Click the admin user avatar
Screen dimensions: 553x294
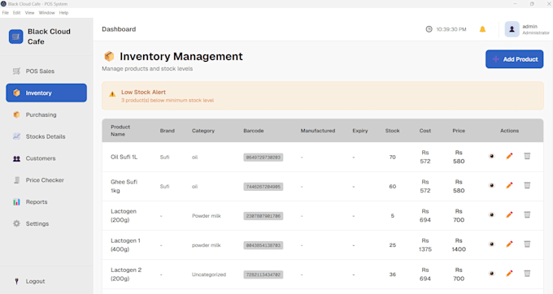[512, 29]
